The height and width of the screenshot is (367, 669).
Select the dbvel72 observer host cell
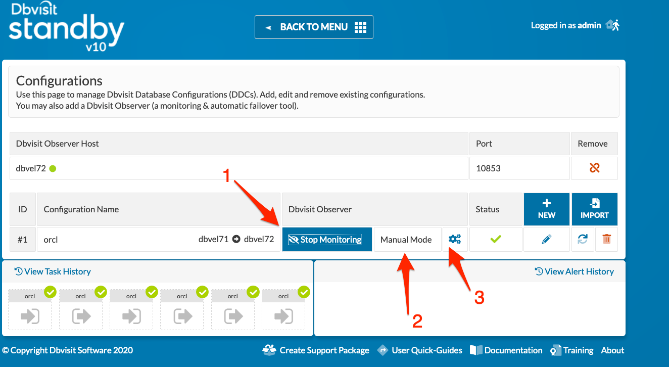point(239,168)
